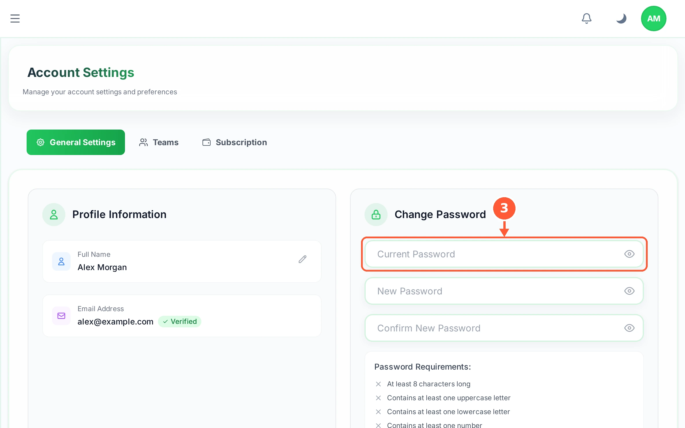Image resolution: width=685 pixels, height=428 pixels.
Task: Click the Verified email badge
Action: point(180,322)
